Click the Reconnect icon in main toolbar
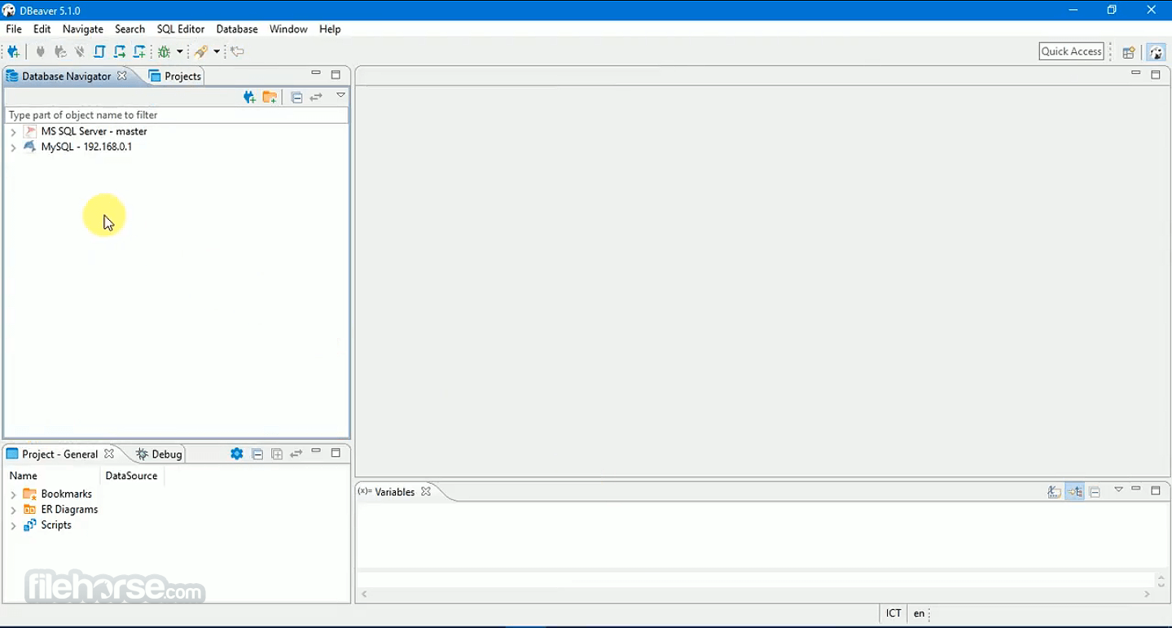 point(59,51)
